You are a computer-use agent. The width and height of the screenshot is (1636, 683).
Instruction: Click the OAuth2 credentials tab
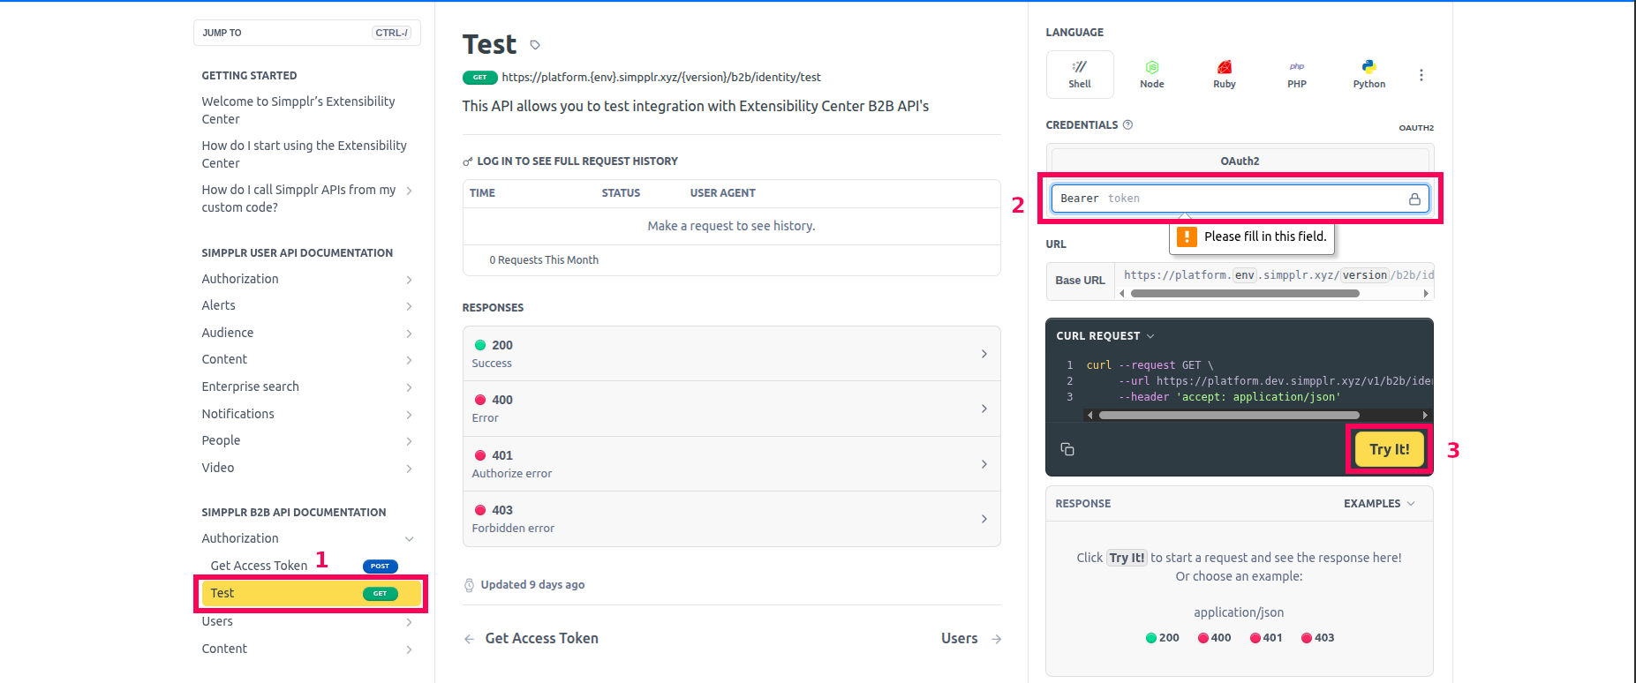[1240, 161]
